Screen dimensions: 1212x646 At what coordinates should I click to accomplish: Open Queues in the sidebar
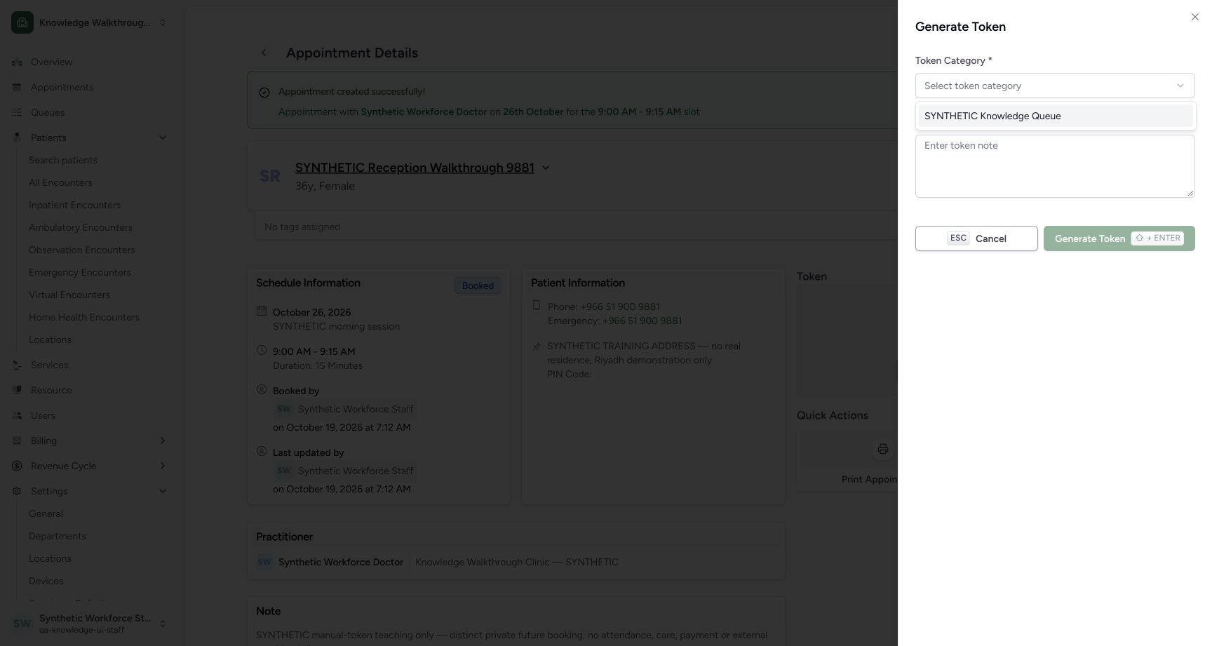point(48,112)
